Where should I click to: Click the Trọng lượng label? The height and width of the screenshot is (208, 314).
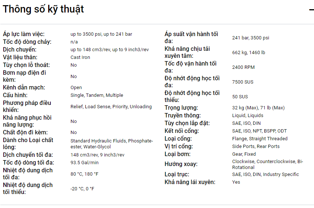point(181,108)
